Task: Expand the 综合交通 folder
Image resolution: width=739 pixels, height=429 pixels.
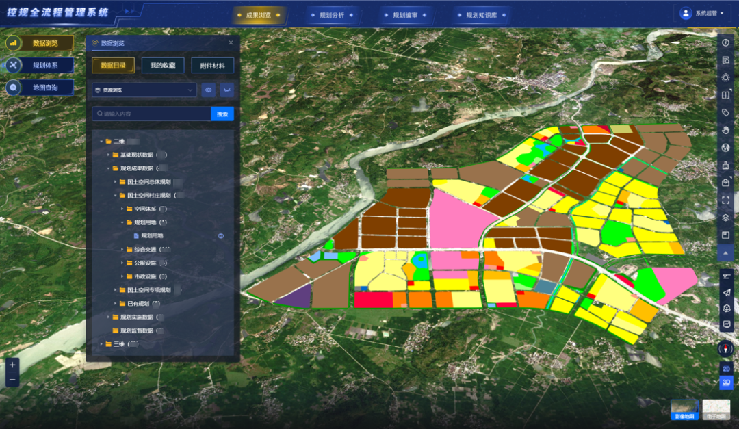Action: 123,250
